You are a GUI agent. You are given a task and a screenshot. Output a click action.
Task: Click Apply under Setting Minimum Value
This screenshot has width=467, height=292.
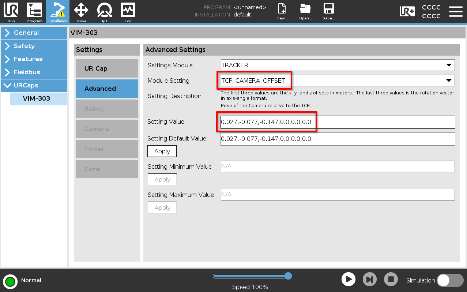(x=162, y=179)
